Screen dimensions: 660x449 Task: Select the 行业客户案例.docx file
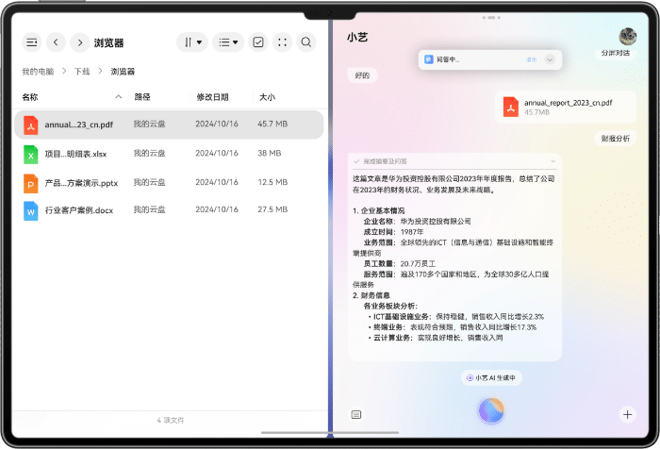point(78,209)
